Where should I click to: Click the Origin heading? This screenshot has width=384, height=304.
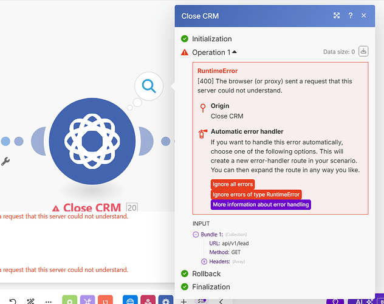(220, 106)
